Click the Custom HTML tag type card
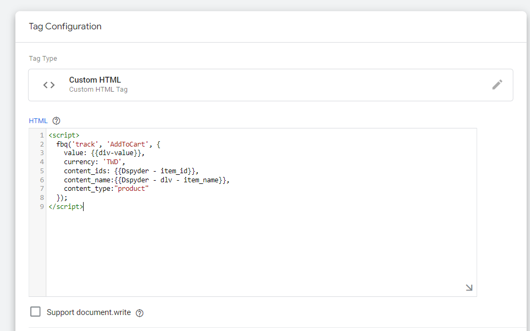Viewport: 530px width, 331px height. pos(271,85)
